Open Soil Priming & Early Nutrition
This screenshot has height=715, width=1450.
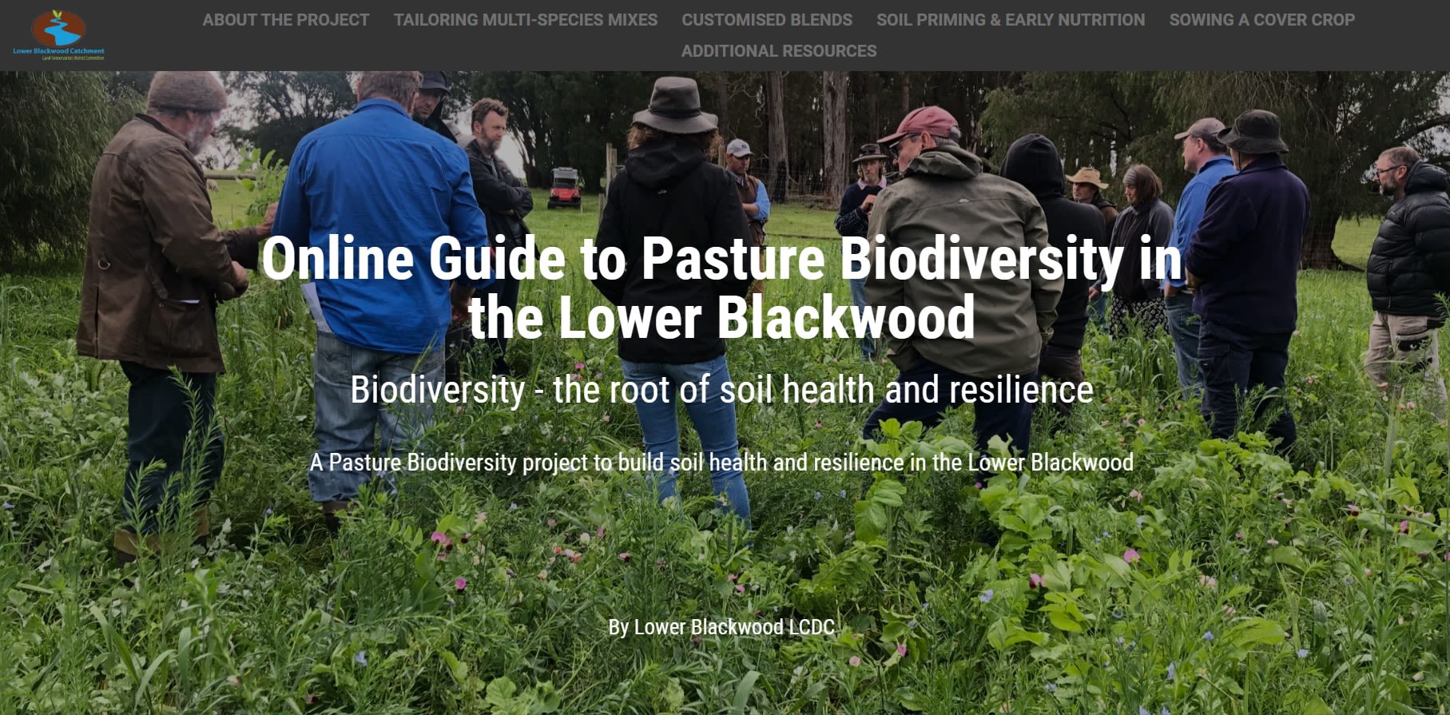tap(1010, 20)
